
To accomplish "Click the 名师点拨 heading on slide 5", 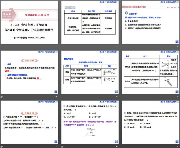I will coord(69,59).
